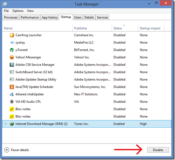This screenshot has height=160, width=175.
Task: Switch to the Details tab
Action: click(89, 17)
